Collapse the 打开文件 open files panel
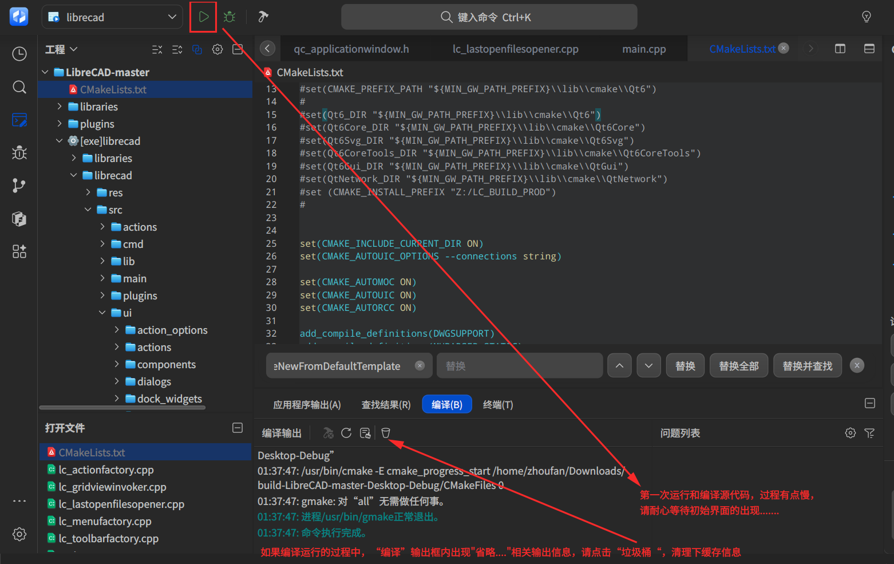Viewport: 894px width, 564px height. (x=238, y=428)
